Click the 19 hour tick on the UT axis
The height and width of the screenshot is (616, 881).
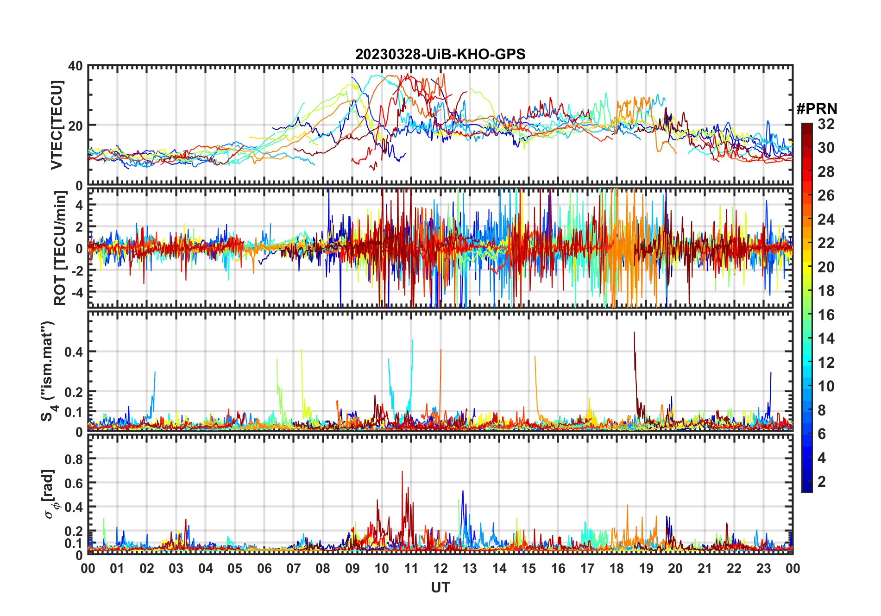646,568
